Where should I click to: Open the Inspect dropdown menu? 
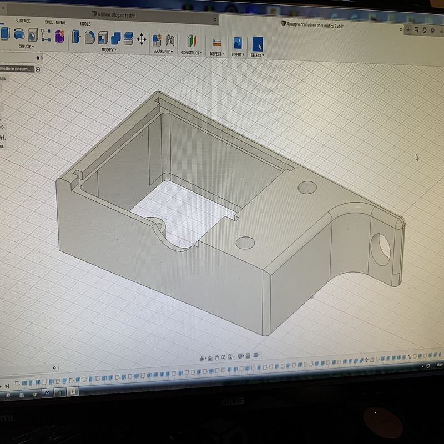[x=217, y=53]
